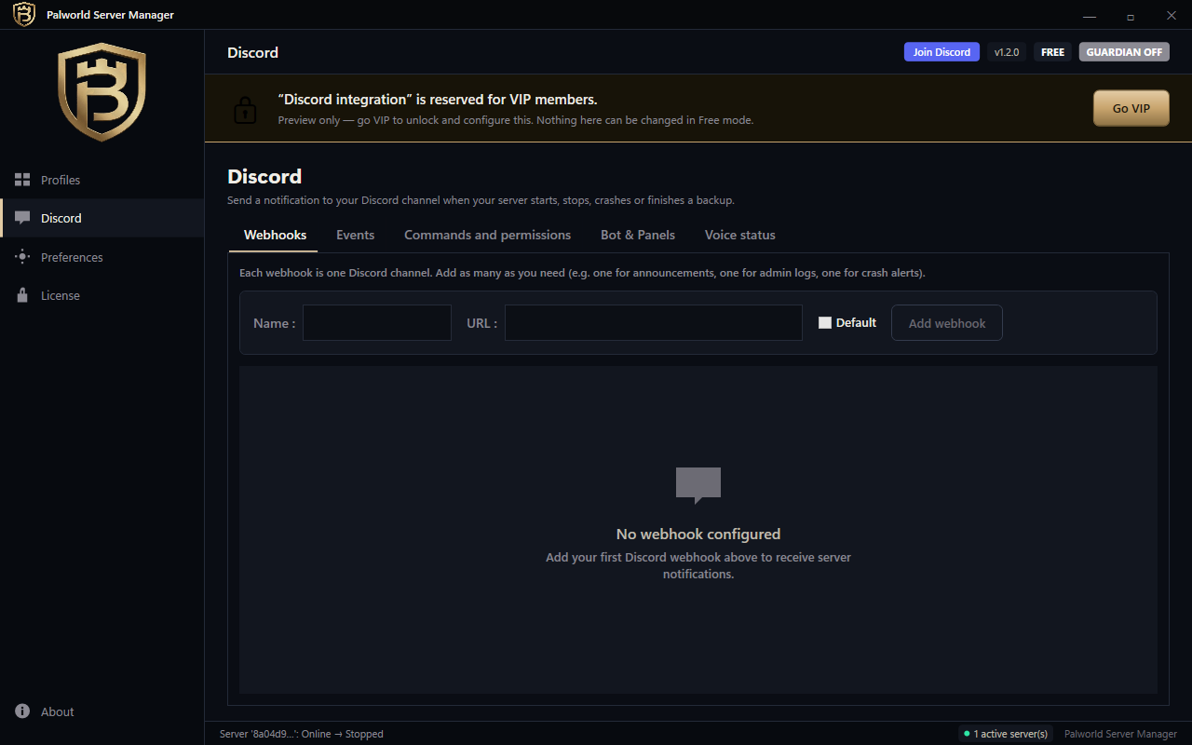Image resolution: width=1192 pixels, height=745 pixels.
Task: Open Profiles in the sidebar
Action: pyautogui.click(x=102, y=180)
